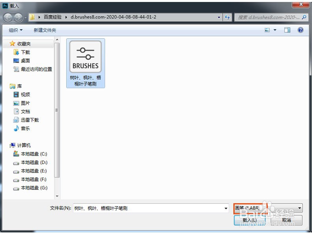
Task: Select 计算机 in navigation pane
Action: [x=24, y=146]
